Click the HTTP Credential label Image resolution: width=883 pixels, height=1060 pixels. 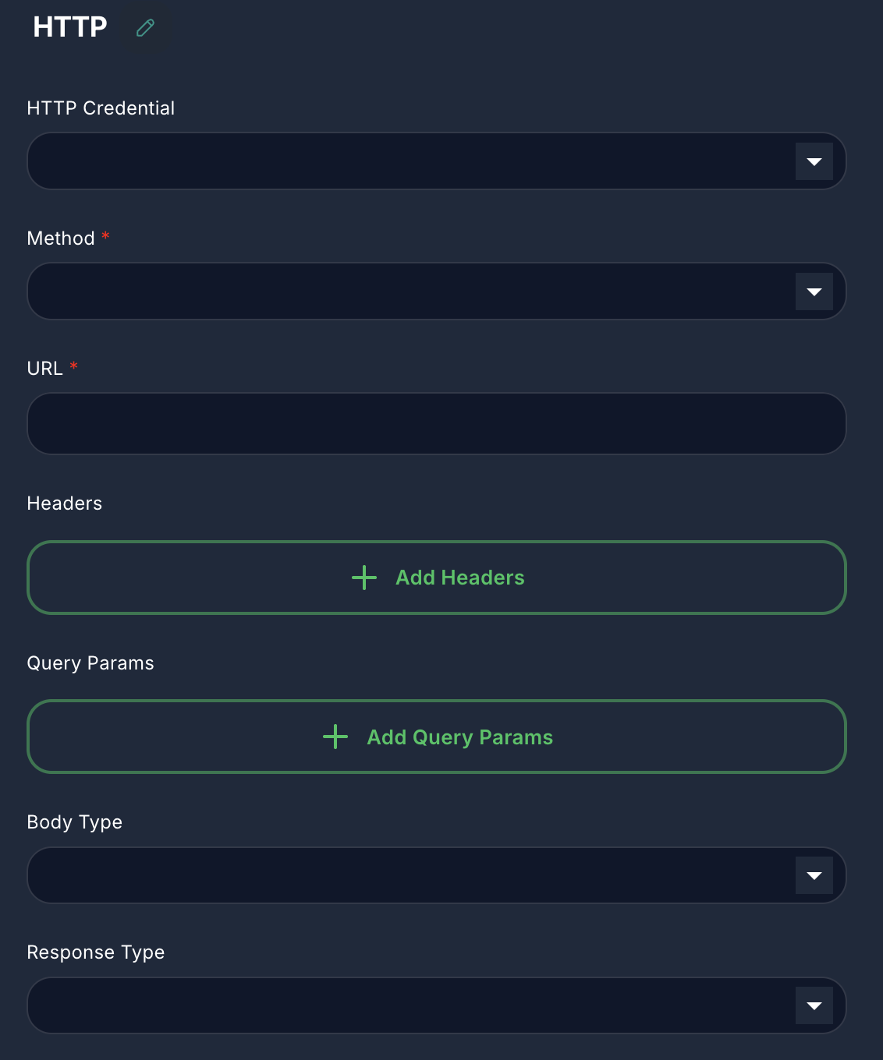[101, 108]
